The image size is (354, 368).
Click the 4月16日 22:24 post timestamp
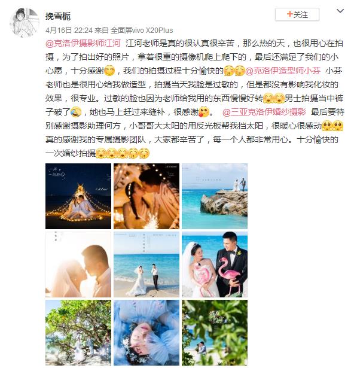69,31
